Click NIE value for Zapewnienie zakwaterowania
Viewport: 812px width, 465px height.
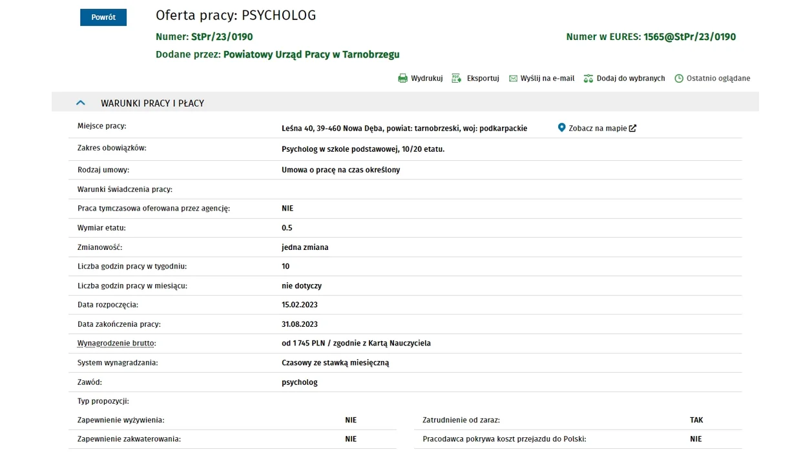pyautogui.click(x=351, y=439)
